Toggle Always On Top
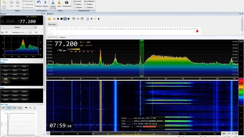 click(x=53, y=5)
